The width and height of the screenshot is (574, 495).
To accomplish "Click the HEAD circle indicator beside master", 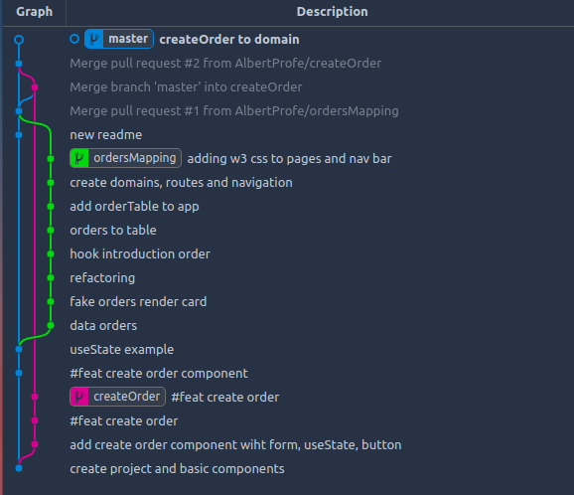I will 74,39.
